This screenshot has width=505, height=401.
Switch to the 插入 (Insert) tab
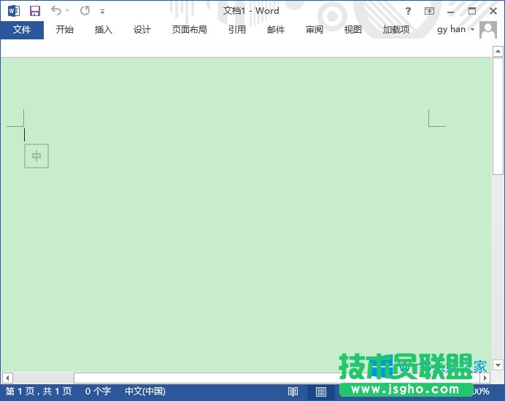click(x=104, y=30)
